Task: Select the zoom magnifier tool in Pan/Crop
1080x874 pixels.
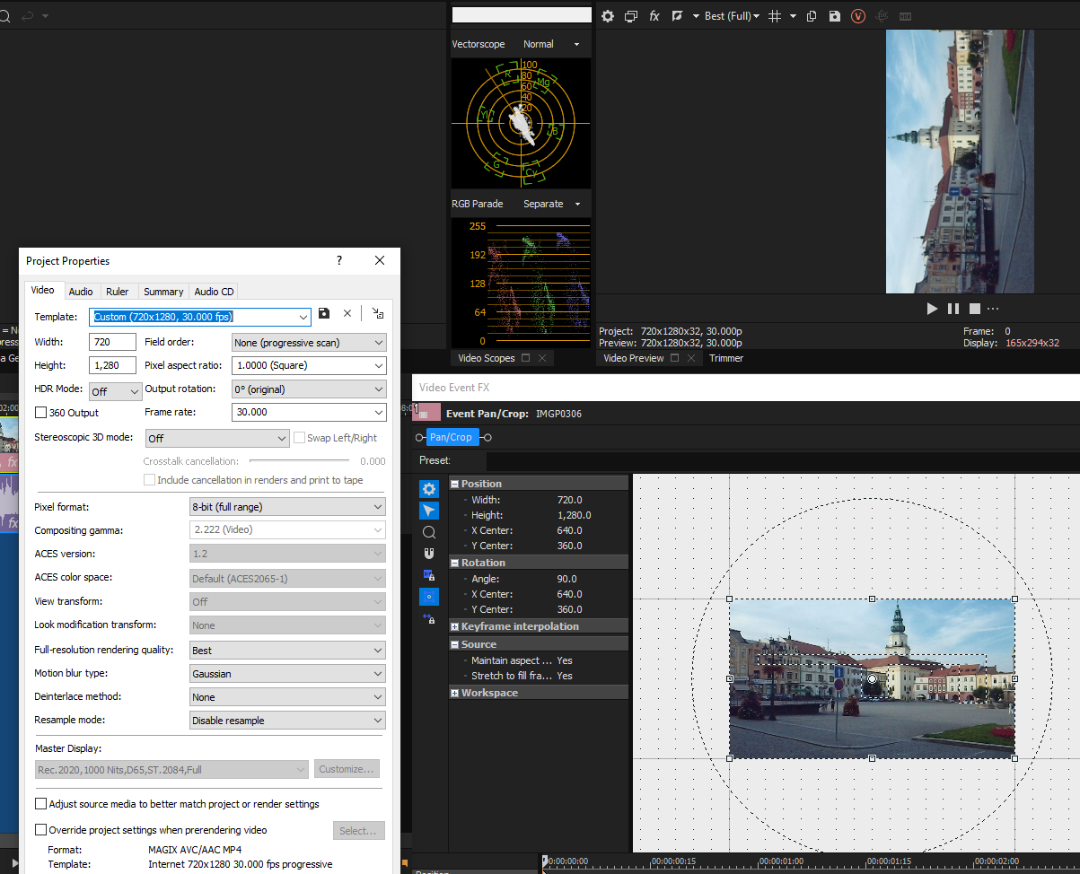Action: tap(429, 532)
